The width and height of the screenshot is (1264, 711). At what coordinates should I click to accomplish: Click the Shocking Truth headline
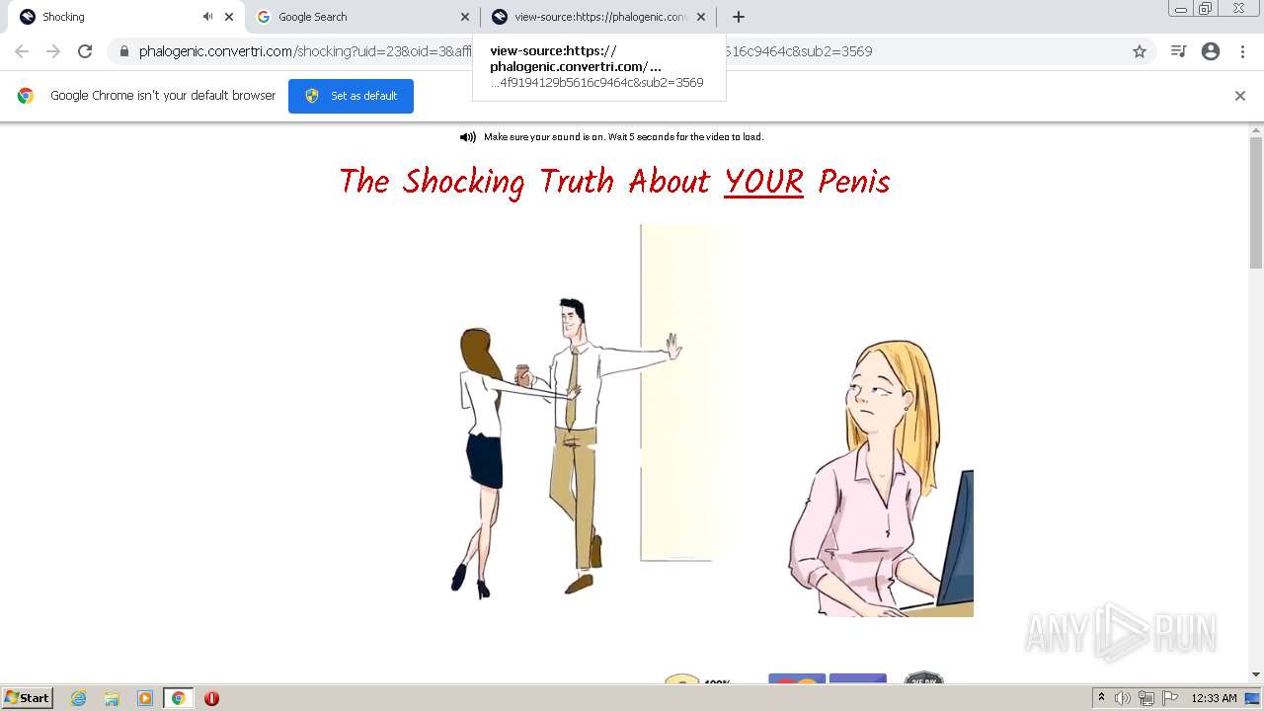[x=614, y=182]
